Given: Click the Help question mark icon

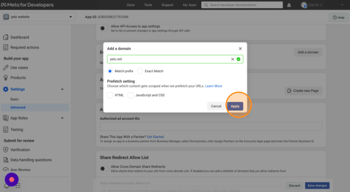Looking at the screenshot, I should [x=335, y=17].
